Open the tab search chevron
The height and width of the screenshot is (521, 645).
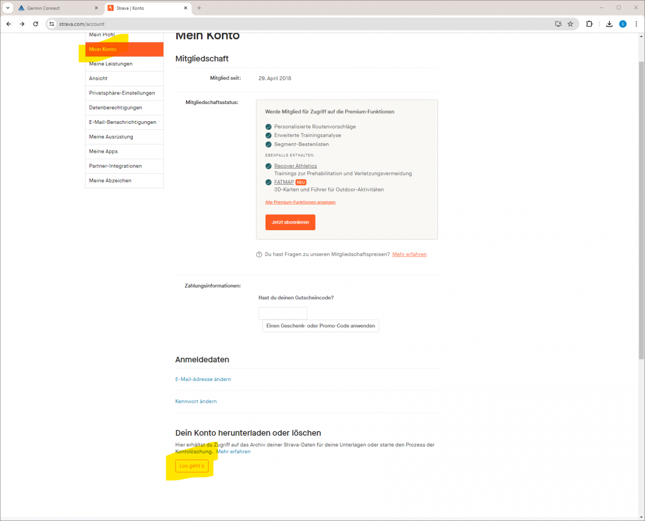pyautogui.click(x=8, y=8)
